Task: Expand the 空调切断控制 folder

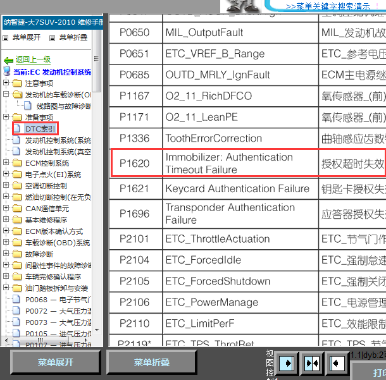Action: (x=6, y=185)
